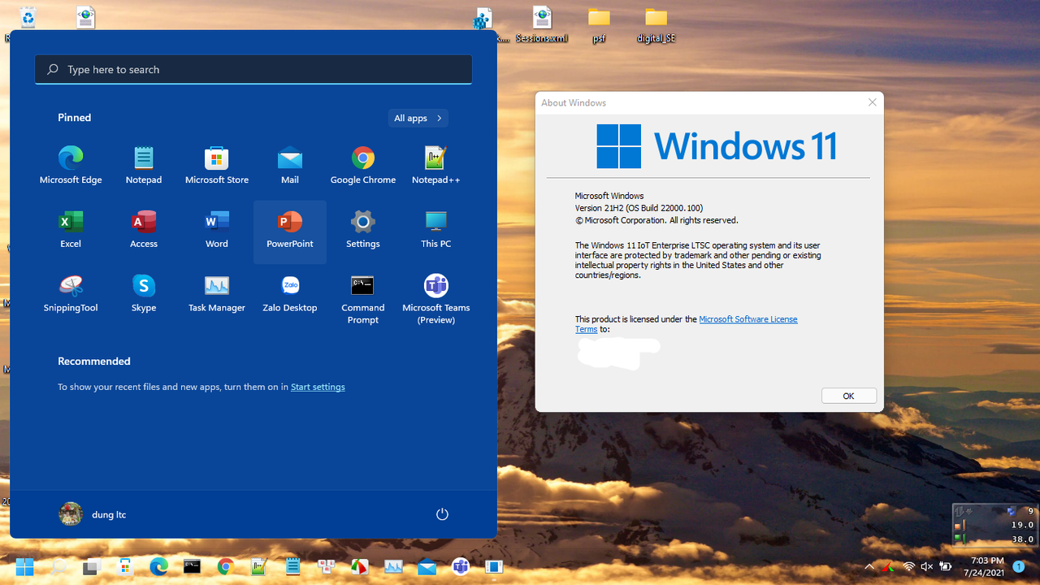Launch Notepad from the Pinned section
1040x585 pixels.
click(x=144, y=166)
